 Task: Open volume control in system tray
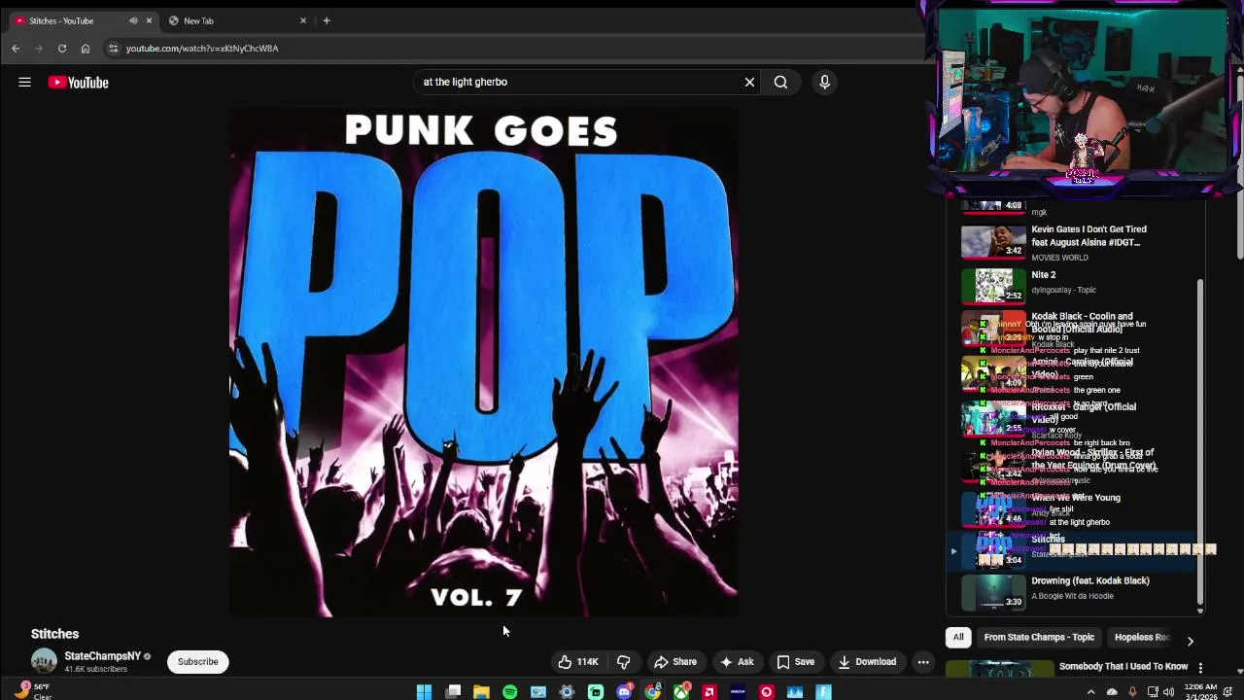click(1168, 692)
